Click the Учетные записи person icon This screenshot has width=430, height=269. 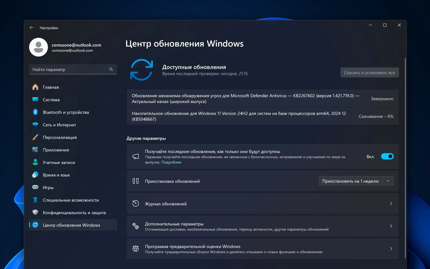coord(35,162)
